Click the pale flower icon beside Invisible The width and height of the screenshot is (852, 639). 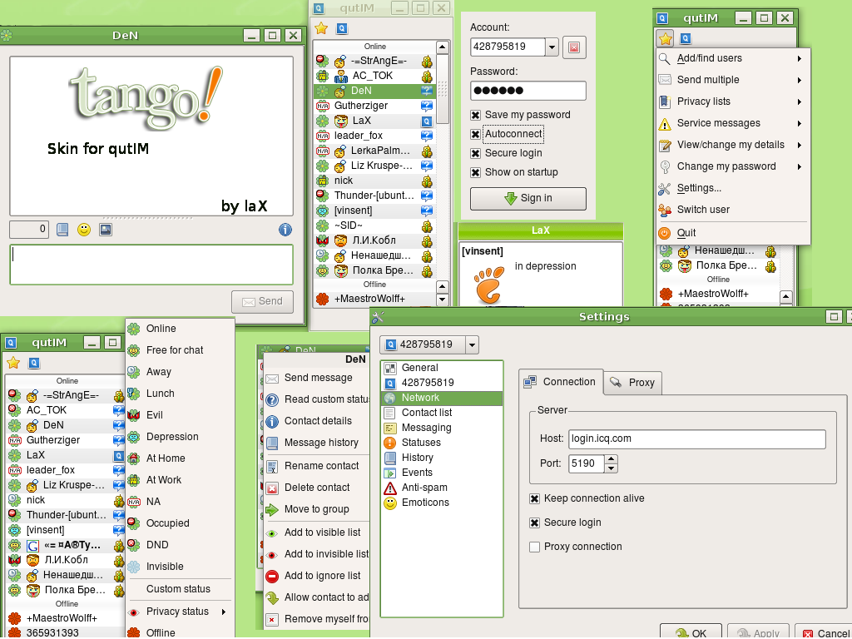[x=134, y=567]
